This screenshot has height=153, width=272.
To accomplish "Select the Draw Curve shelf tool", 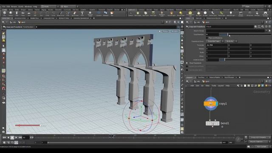I will 61,14.
